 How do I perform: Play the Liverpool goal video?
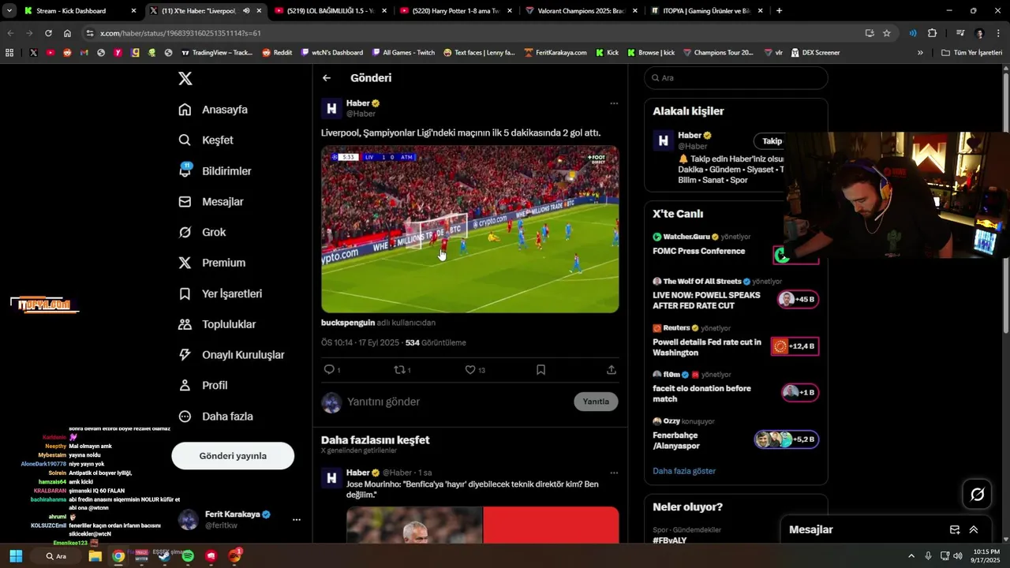point(470,230)
